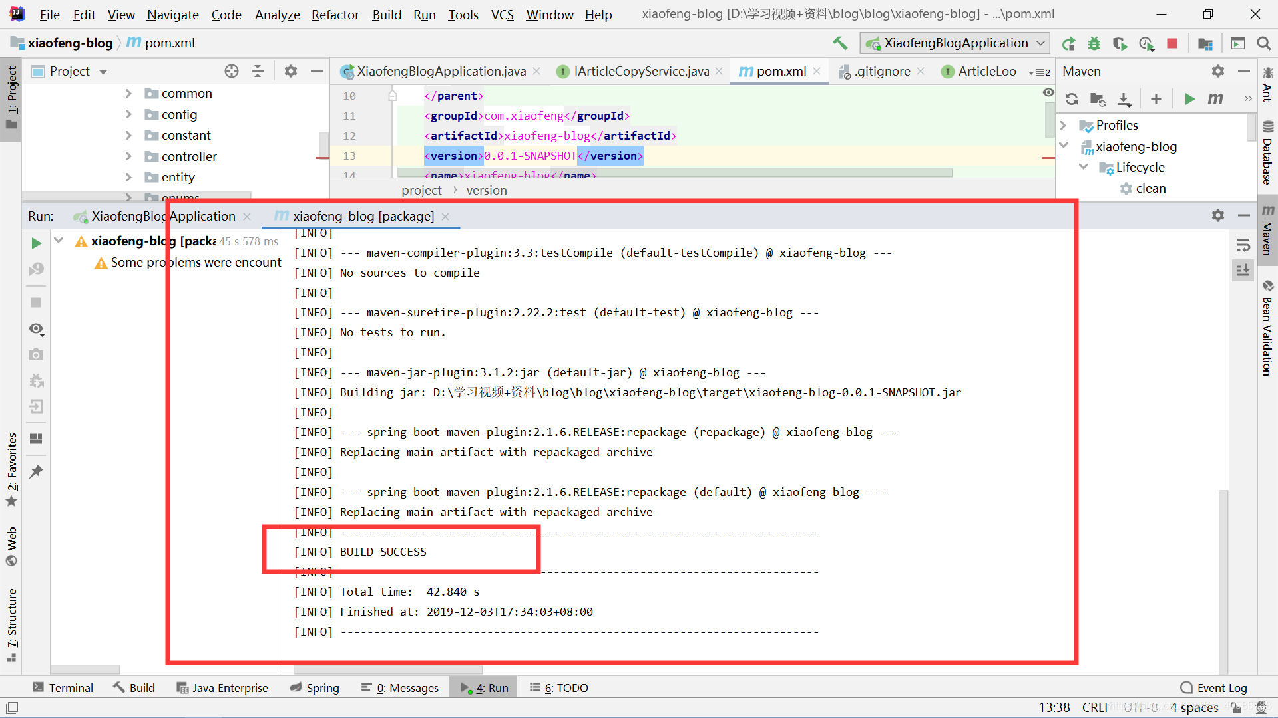Expand the controller folder
Viewport: 1278px width, 718px height.
click(x=128, y=156)
